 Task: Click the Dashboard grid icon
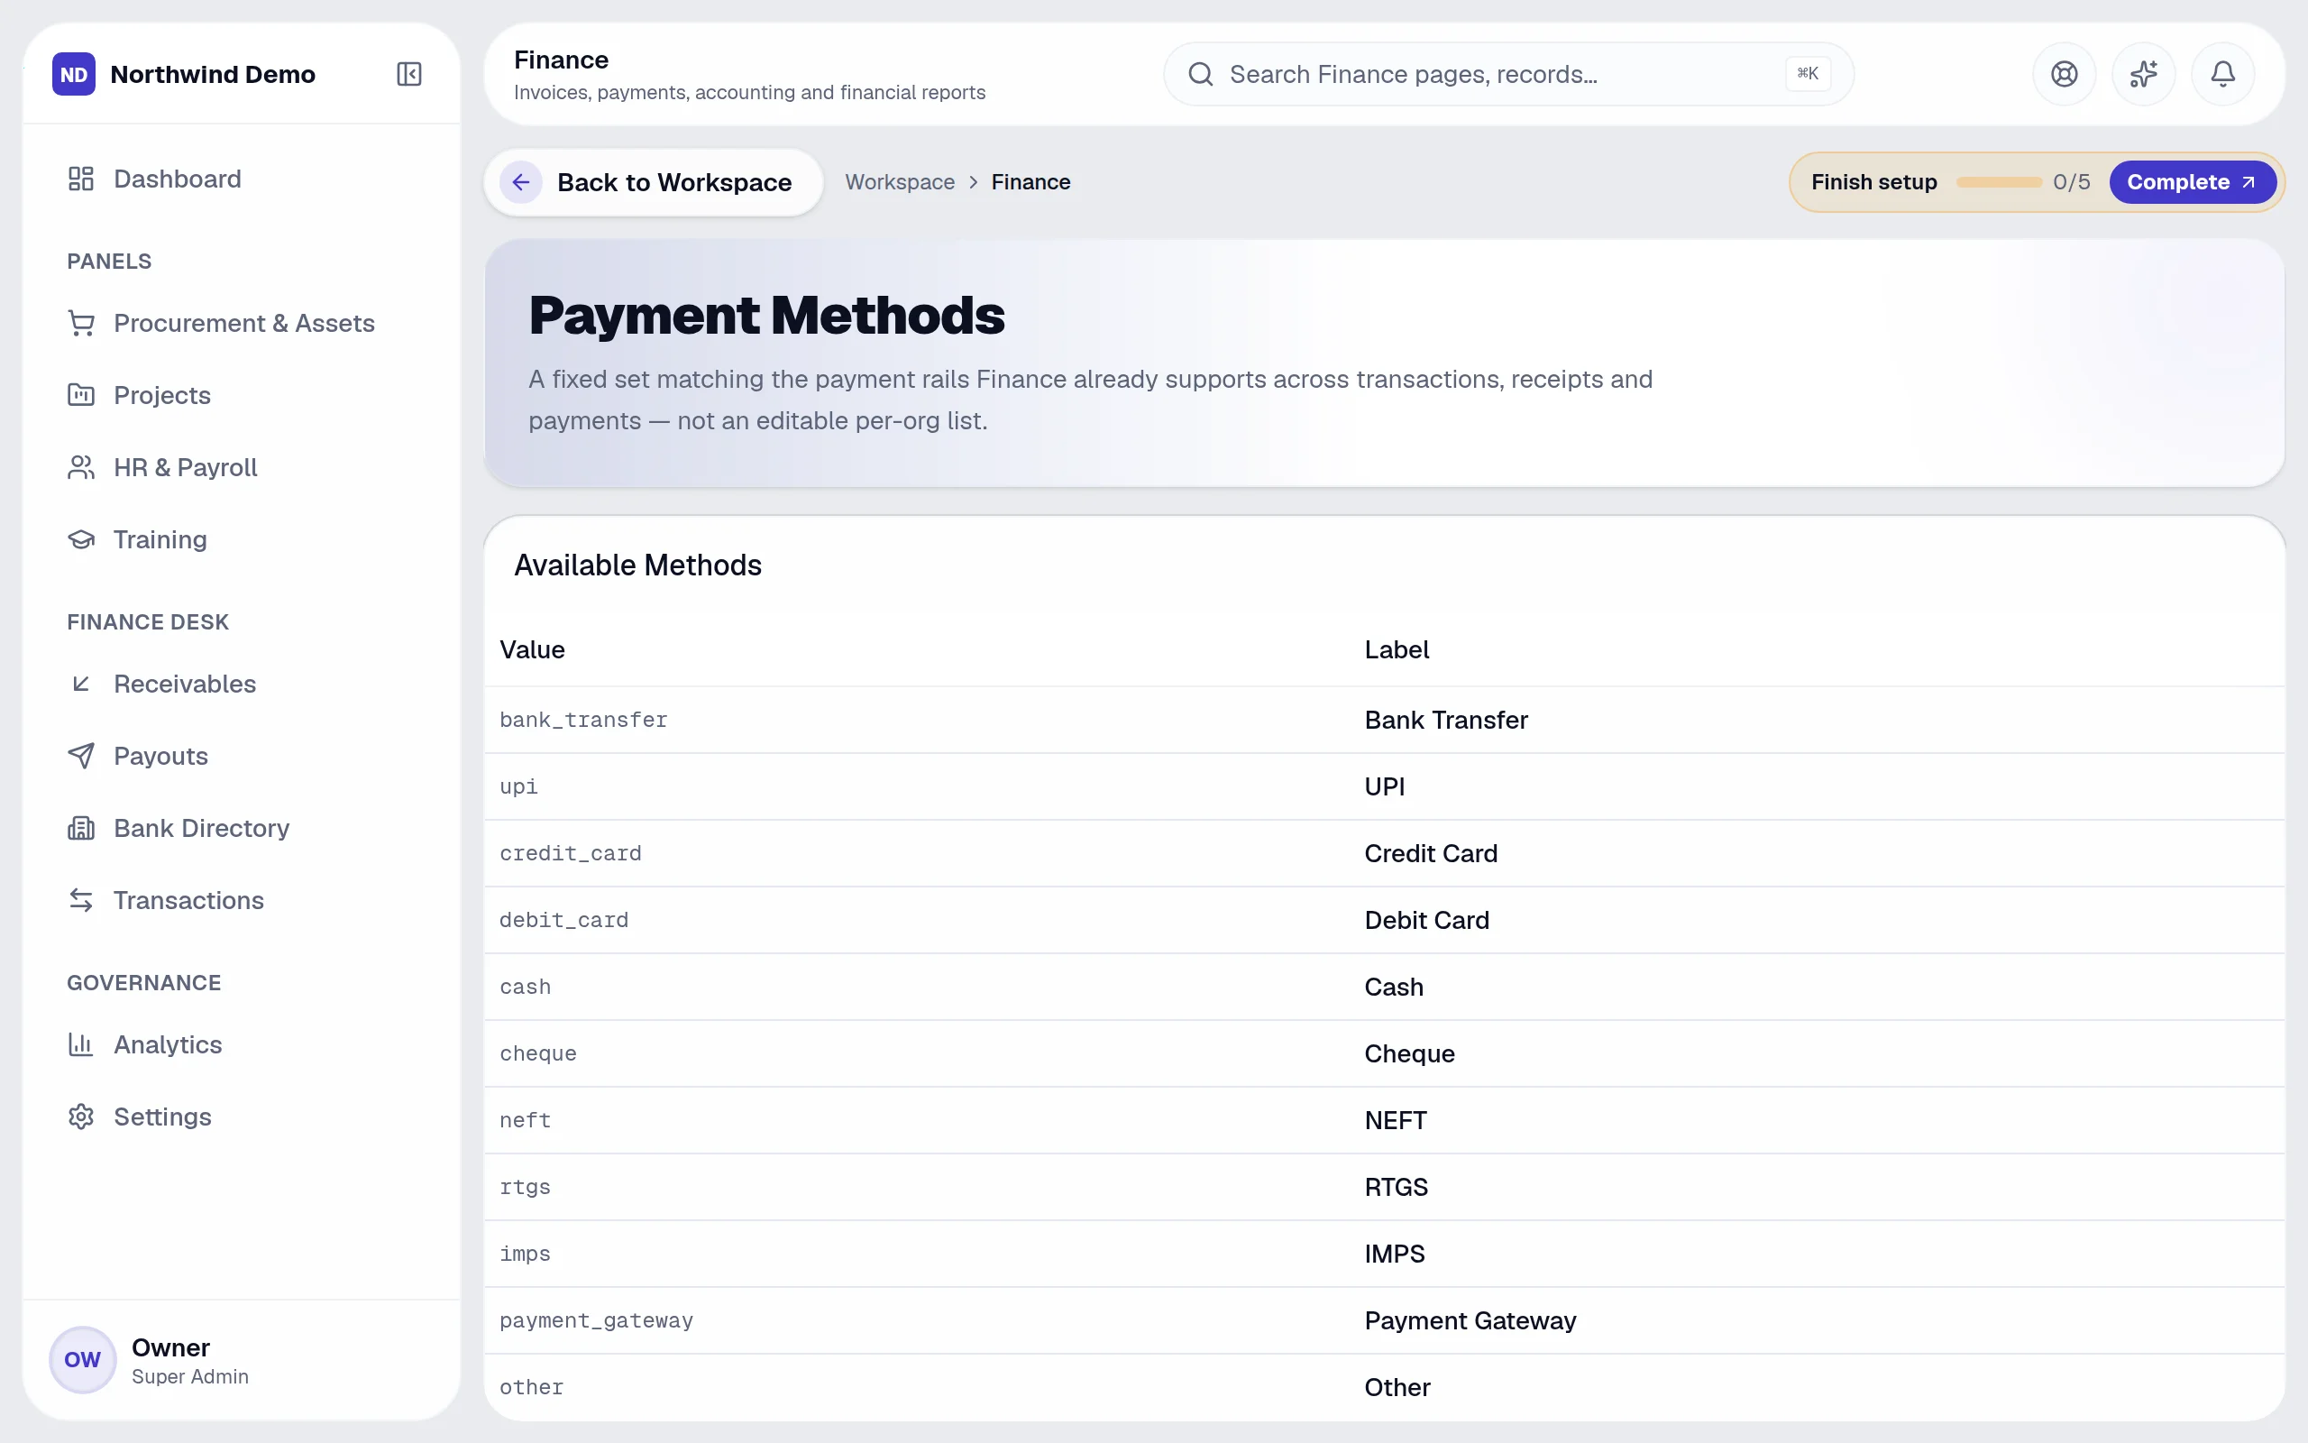(81, 179)
